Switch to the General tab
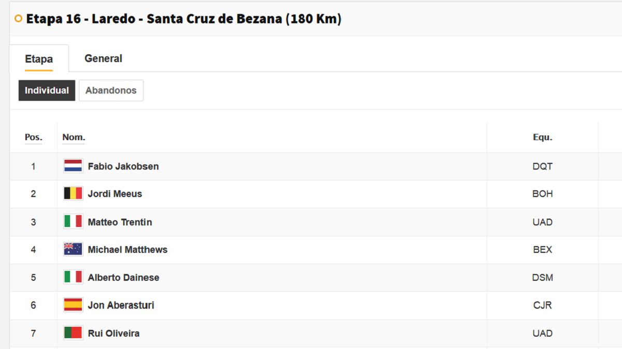622x349 pixels. pyautogui.click(x=103, y=58)
